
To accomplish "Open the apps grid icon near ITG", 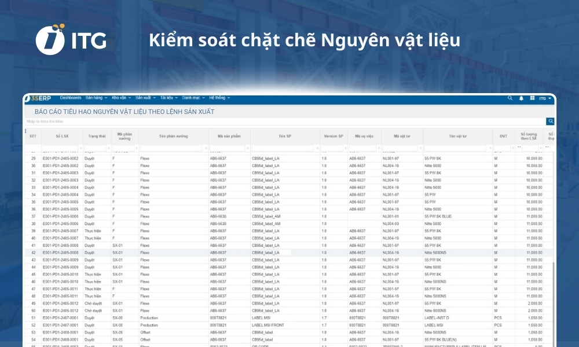I will pos(532,98).
